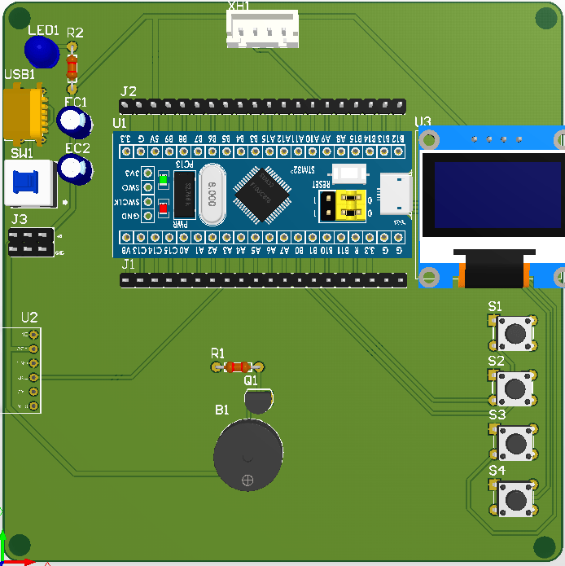Screen dimensions: 565x566
Task: Click the OLED ribbon connector below screen
Action: click(x=494, y=269)
